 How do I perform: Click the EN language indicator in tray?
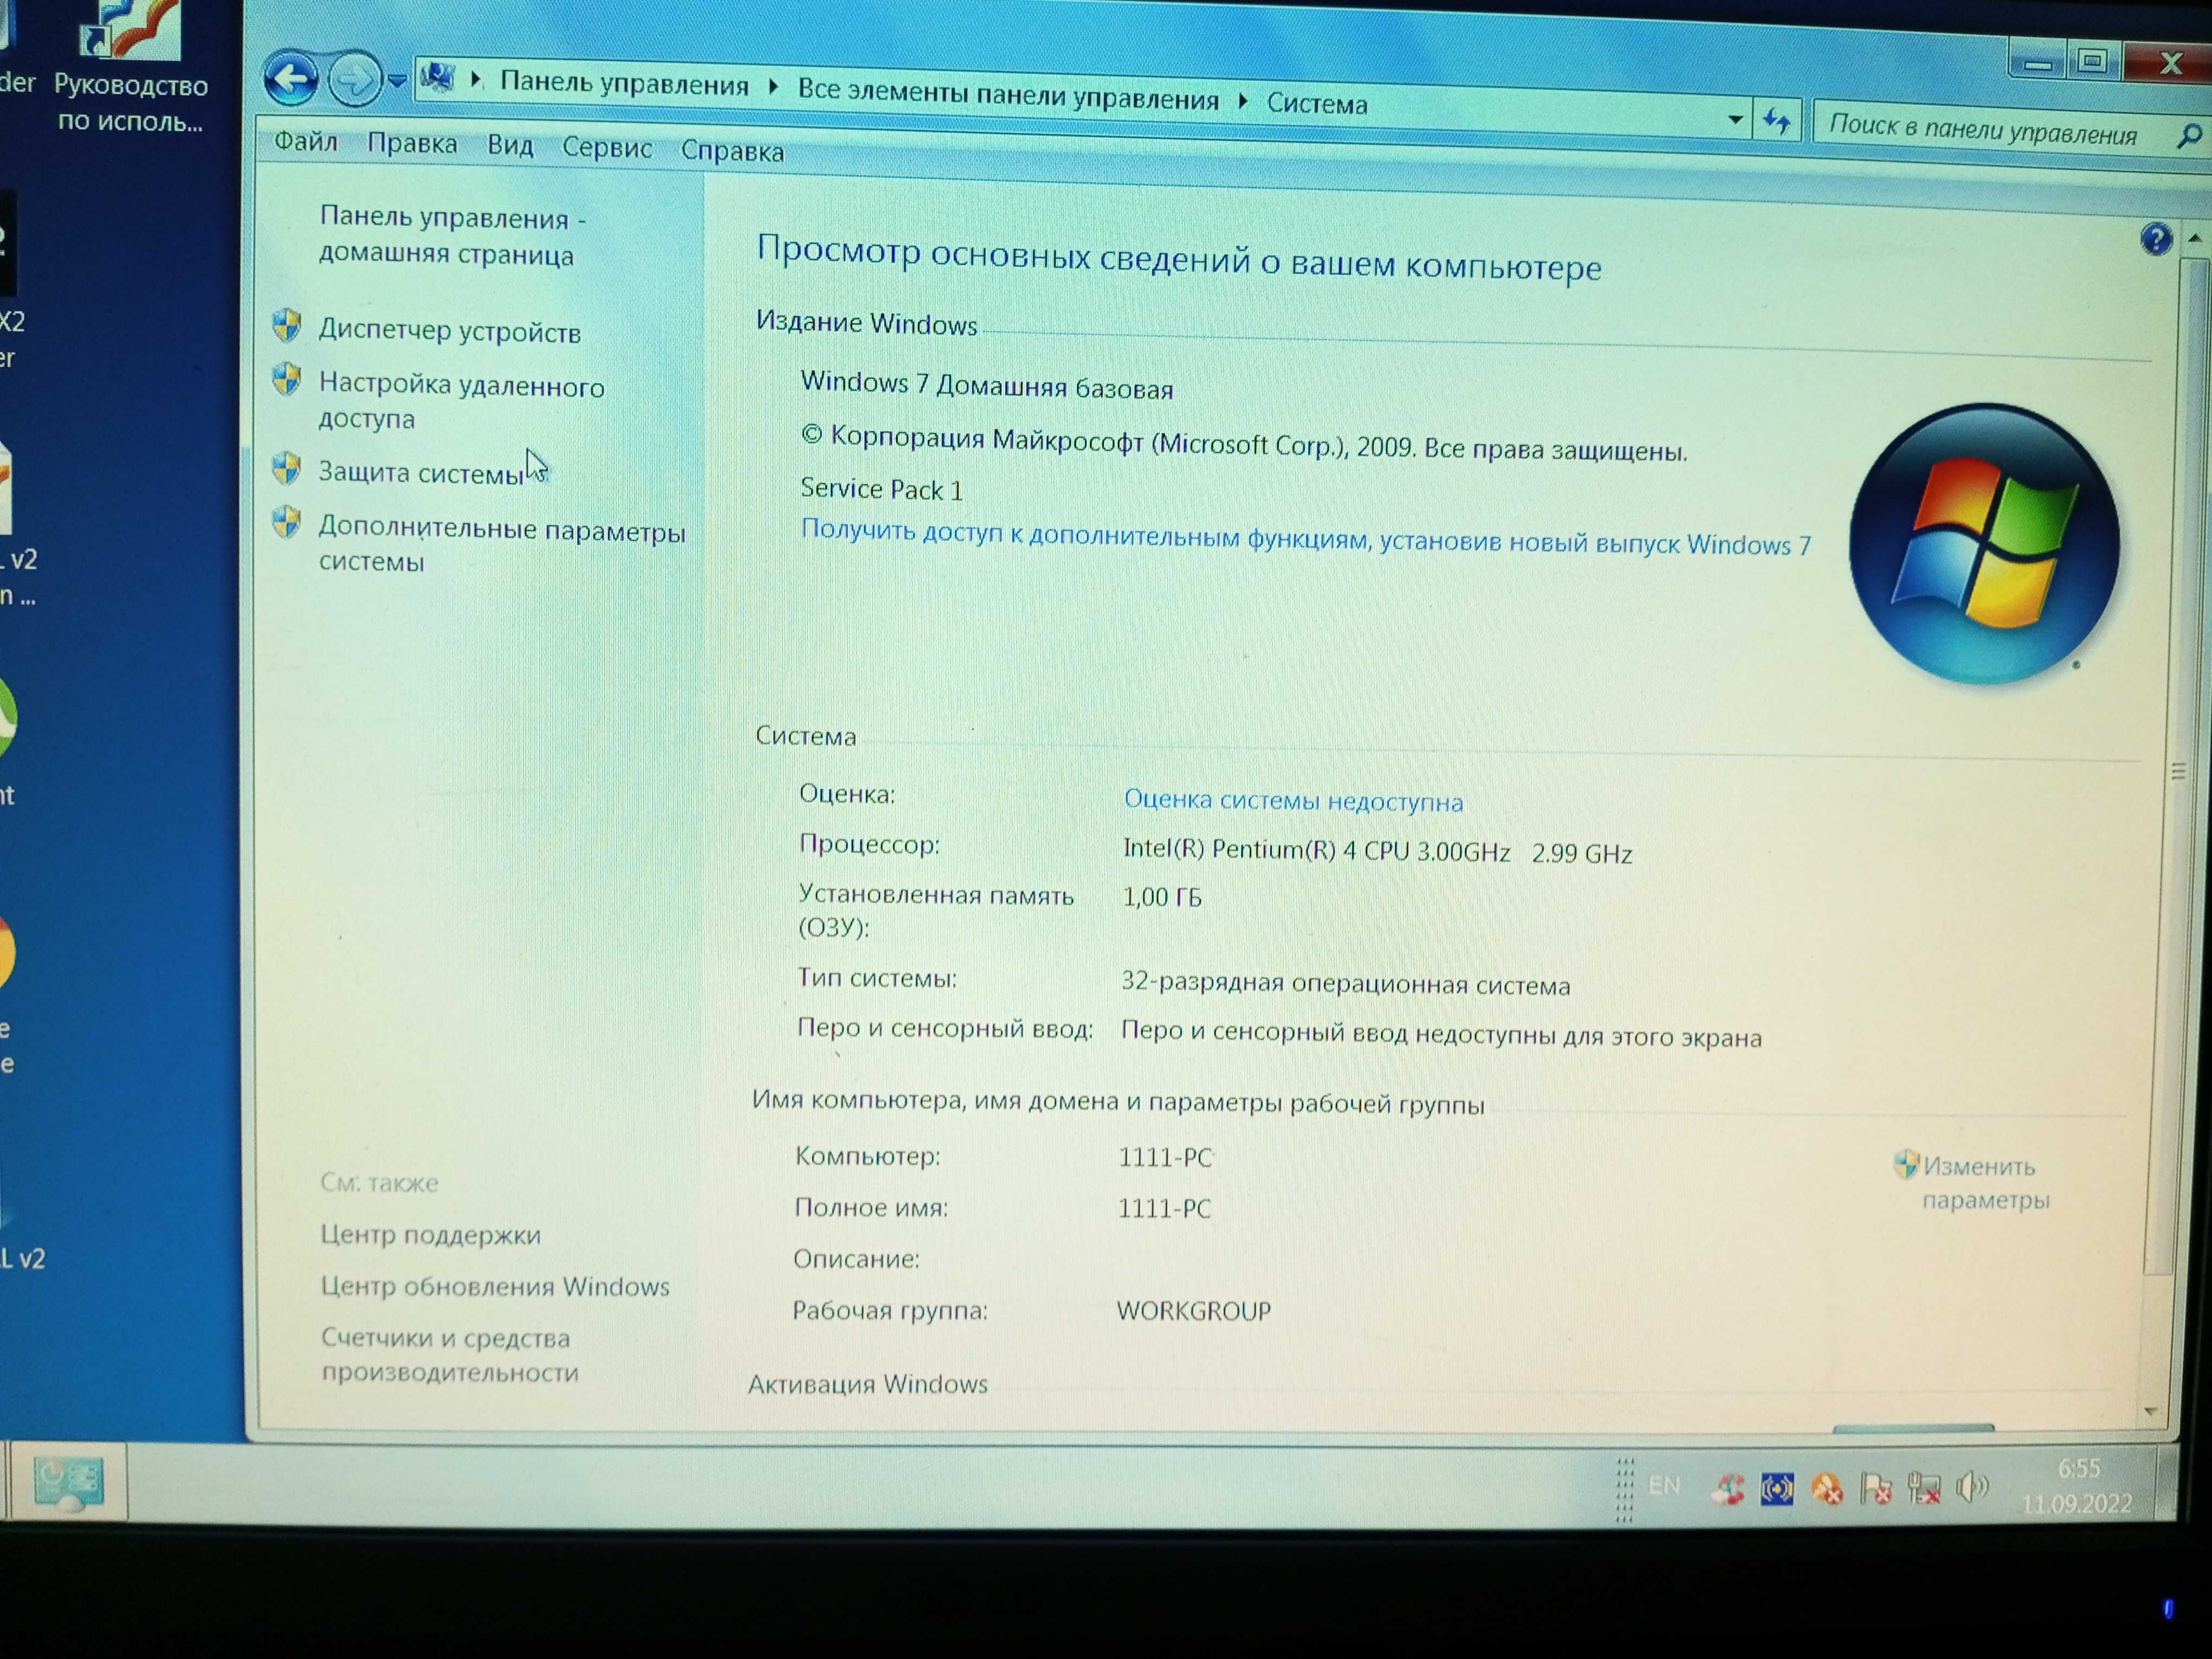click(x=1664, y=1485)
